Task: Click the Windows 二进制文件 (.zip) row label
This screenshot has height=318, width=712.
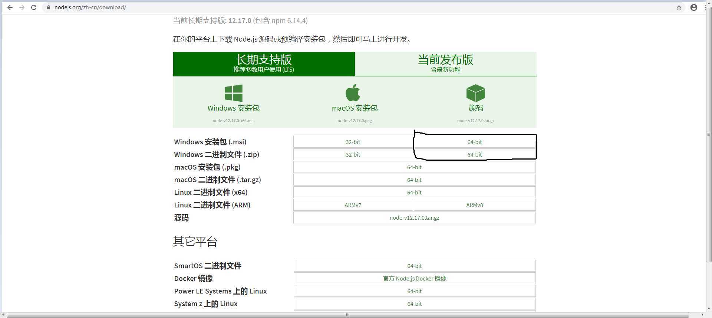Action: pos(217,155)
